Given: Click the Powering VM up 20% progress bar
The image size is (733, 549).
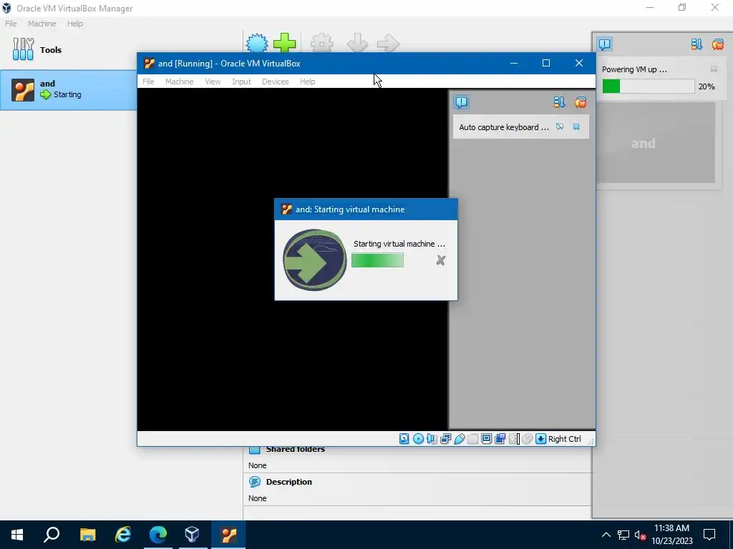Looking at the screenshot, I should click(x=648, y=86).
